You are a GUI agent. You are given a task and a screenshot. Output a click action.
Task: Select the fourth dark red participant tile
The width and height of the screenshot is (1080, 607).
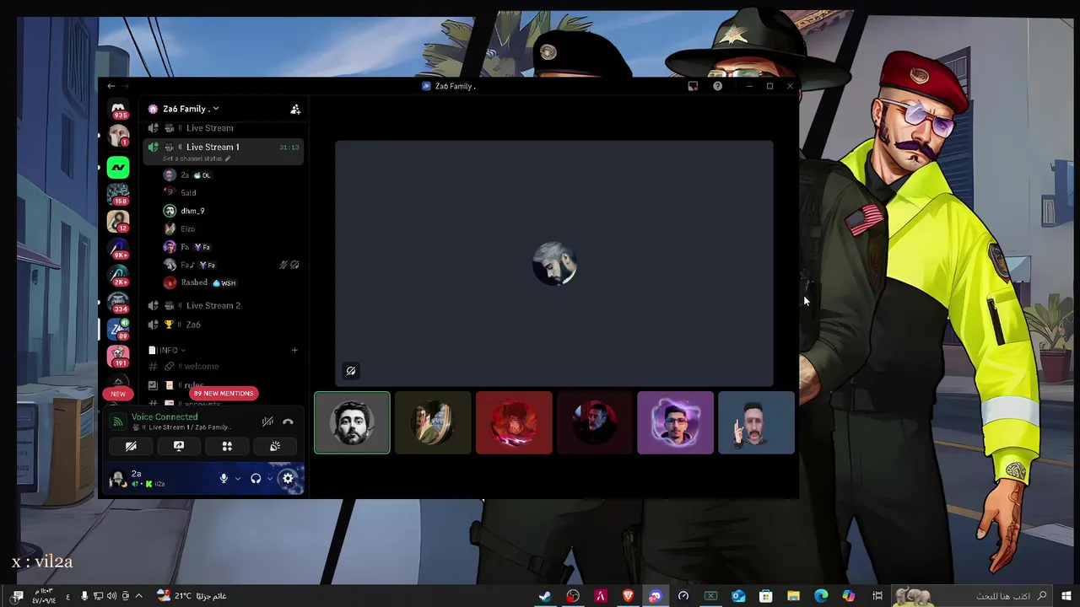click(594, 422)
